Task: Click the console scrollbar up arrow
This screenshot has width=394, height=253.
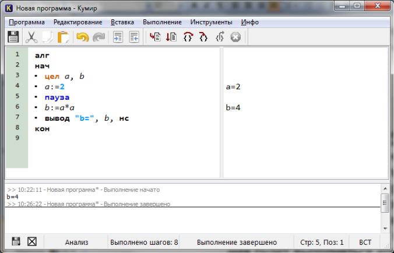Action: coord(385,188)
